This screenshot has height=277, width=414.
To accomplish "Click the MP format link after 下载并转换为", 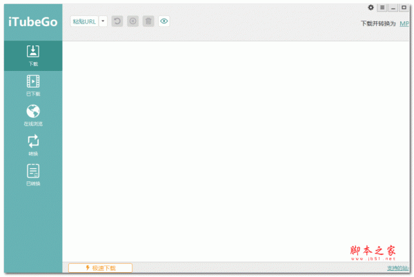I will [404, 23].
